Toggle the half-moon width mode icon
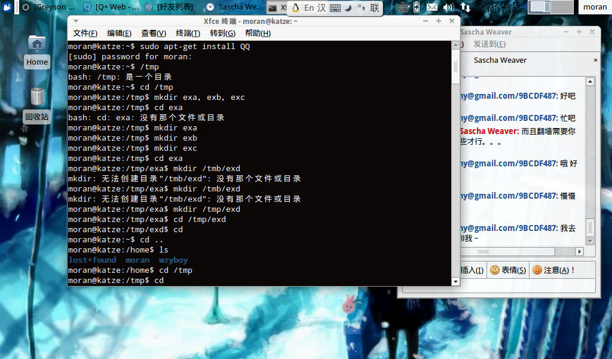Screen dimensions: 612x359 click(x=348, y=8)
